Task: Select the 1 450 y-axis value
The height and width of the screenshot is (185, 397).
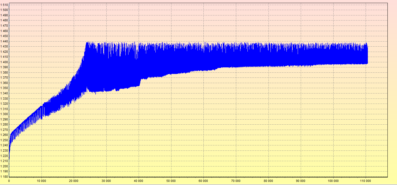Action: pyautogui.click(x=4, y=36)
